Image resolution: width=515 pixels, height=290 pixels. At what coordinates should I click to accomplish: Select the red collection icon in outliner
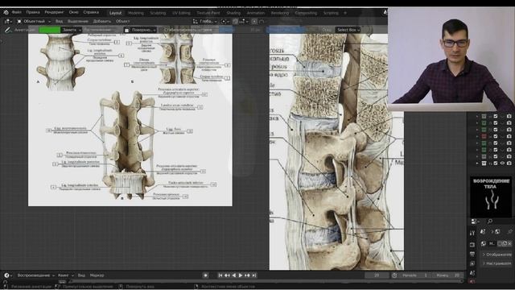coord(484,136)
